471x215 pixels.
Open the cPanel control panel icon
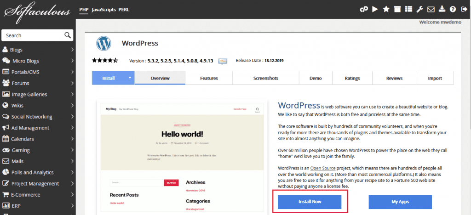pos(364,9)
